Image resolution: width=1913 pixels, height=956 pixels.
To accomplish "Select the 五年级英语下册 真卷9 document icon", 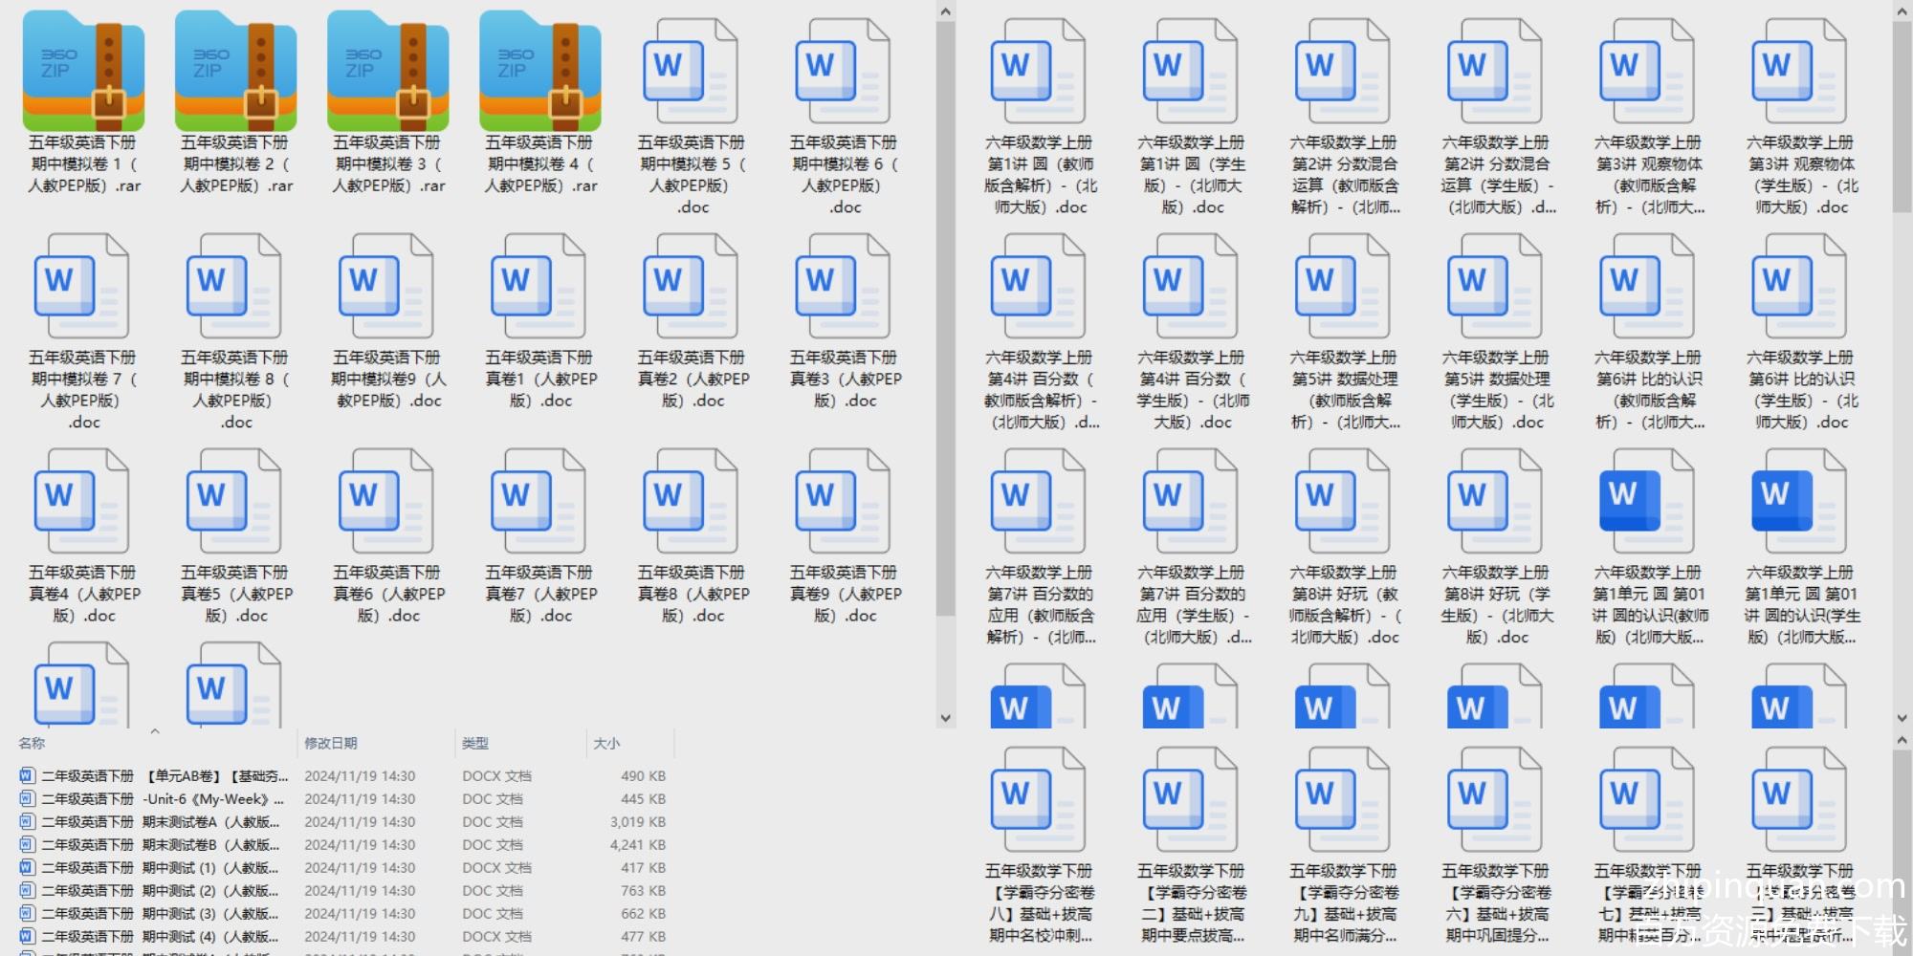I will (843, 502).
